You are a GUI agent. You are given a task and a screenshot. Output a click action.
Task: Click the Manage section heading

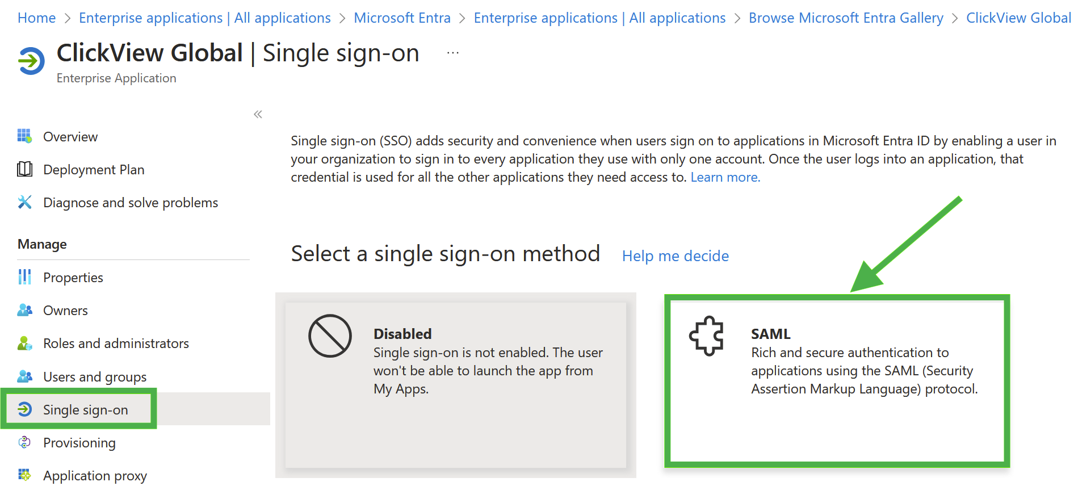pyautogui.click(x=42, y=244)
